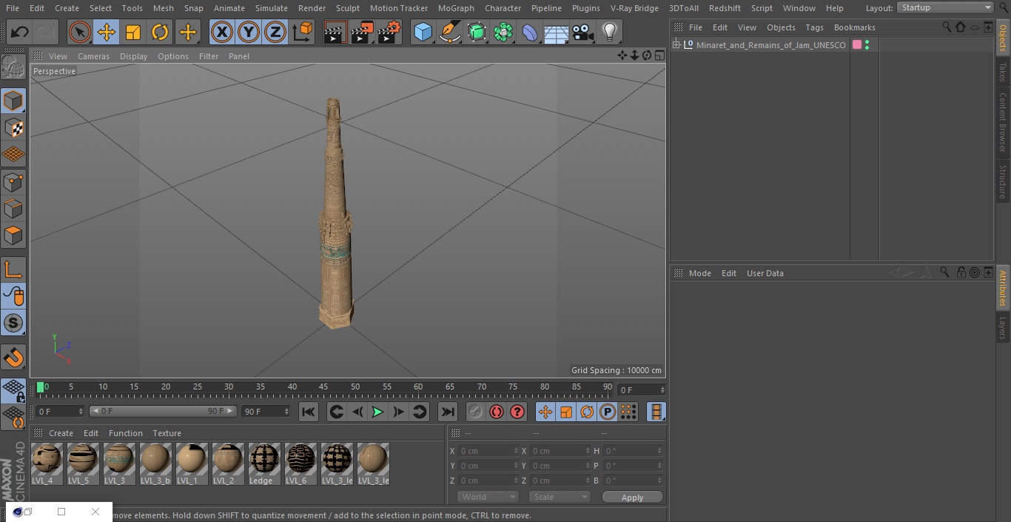The width and height of the screenshot is (1011, 522).
Task: Toggle Autokeying button
Action: 497,412
